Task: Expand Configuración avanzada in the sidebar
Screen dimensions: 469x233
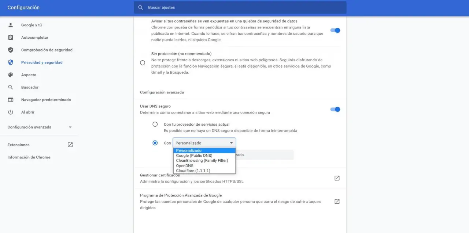Action: (40, 127)
